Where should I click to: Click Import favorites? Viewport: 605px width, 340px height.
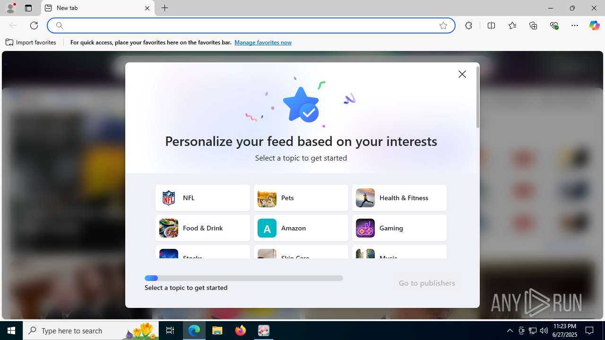click(31, 42)
